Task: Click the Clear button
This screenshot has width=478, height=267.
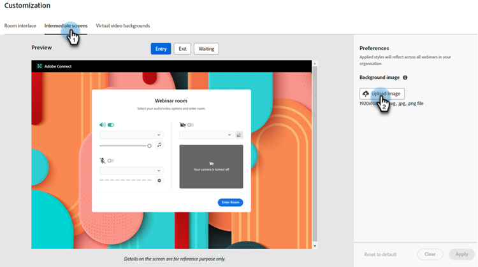Action: (x=430, y=254)
